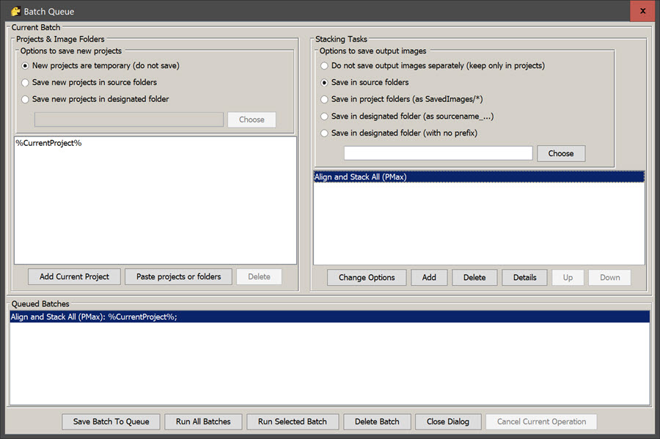This screenshot has width=660, height=439.
Task: Select 'New projects are temporary' option
Action: [x=26, y=66]
